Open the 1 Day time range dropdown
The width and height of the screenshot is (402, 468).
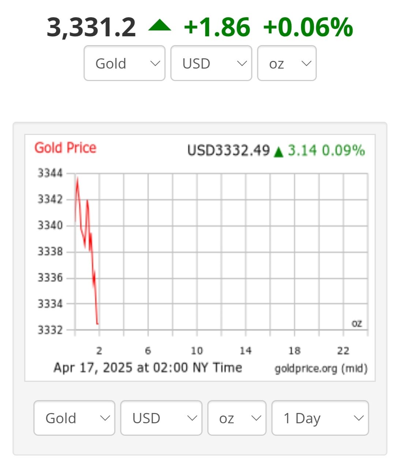click(320, 418)
